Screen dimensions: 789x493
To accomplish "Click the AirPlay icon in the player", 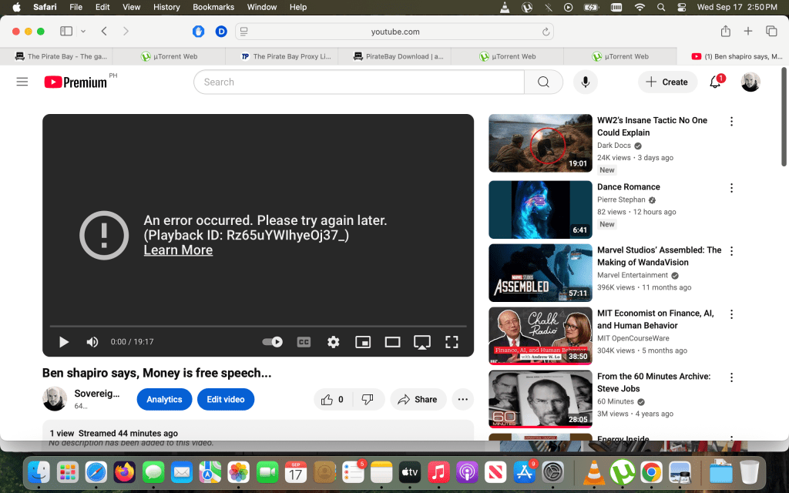I will pos(421,342).
